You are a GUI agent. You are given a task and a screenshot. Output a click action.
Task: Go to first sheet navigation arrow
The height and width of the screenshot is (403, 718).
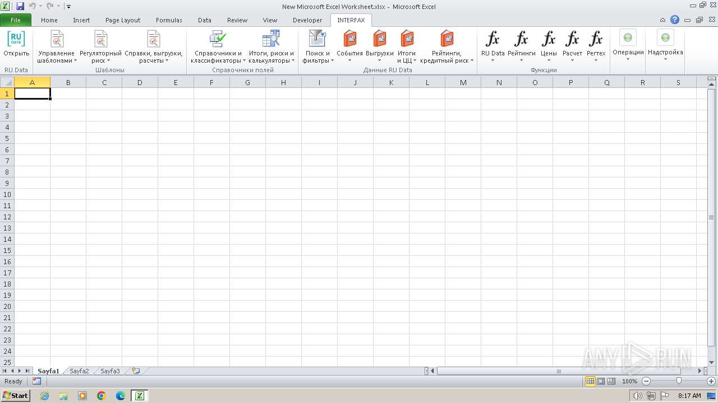5,371
